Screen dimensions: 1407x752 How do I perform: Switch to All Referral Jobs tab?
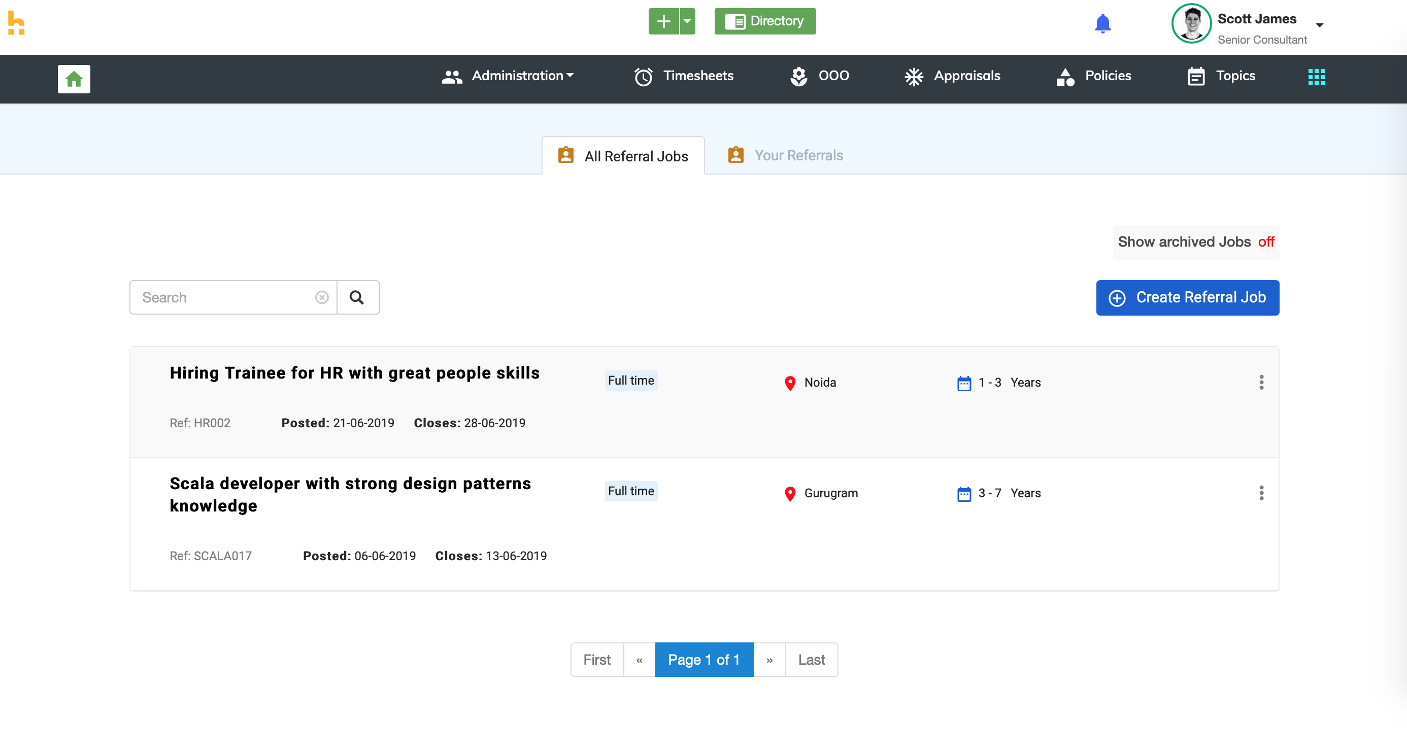pyautogui.click(x=623, y=156)
